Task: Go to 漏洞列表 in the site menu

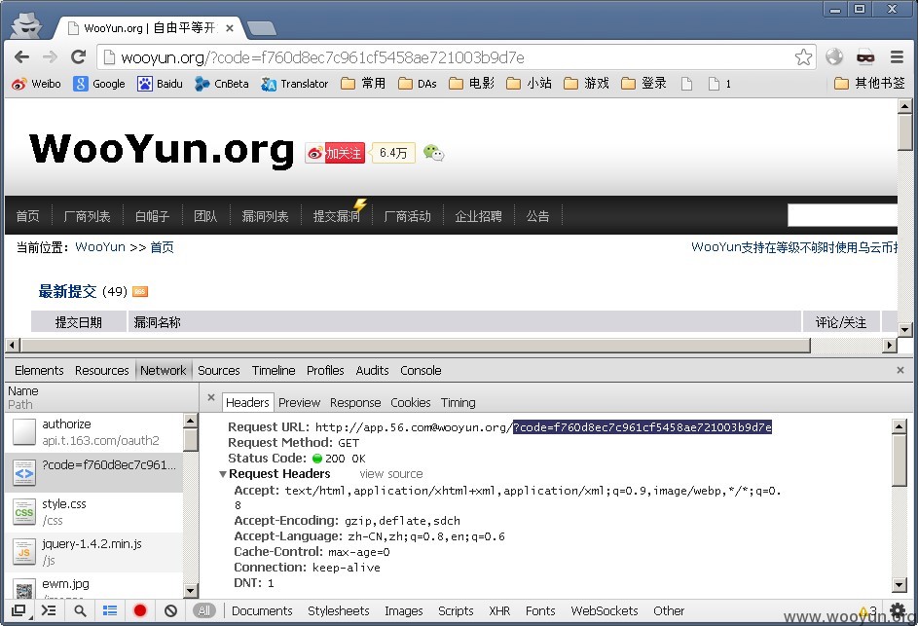Action: (x=265, y=216)
